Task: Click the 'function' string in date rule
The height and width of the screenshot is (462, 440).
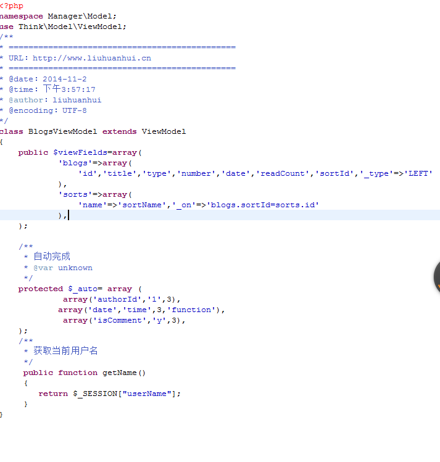Action: (191, 310)
